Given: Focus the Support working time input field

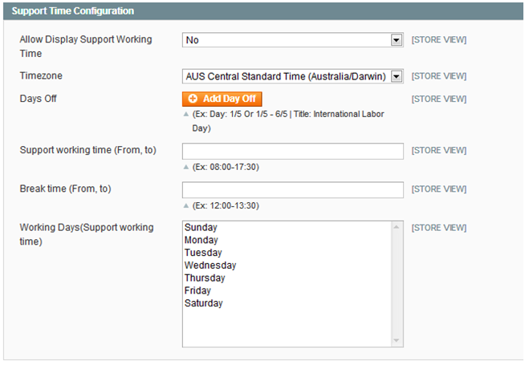Looking at the screenshot, I should (x=293, y=152).
